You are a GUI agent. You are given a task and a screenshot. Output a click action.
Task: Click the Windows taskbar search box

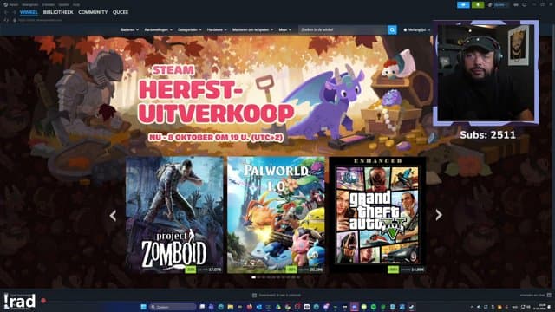click(173, 307)
